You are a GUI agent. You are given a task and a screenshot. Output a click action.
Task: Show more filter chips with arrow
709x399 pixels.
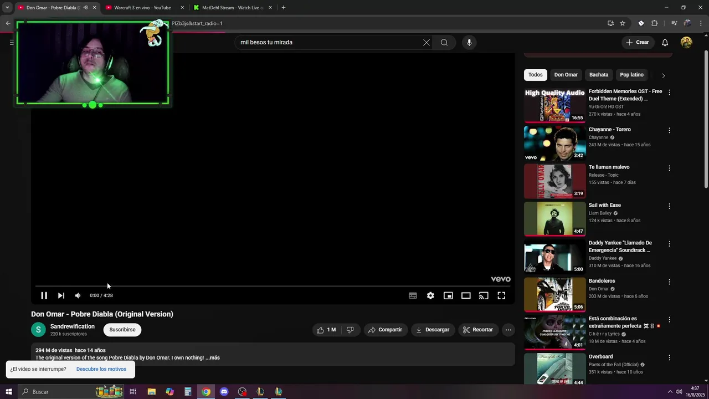pyautogui.click(x=663, y=75)
